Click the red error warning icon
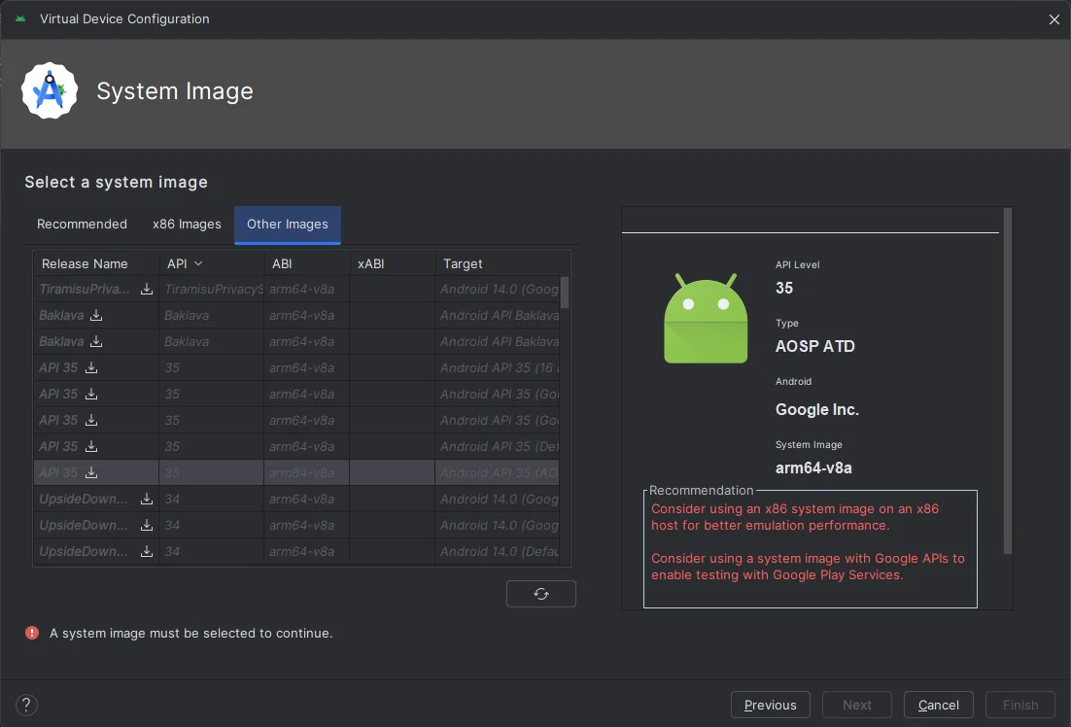The height and width of the screenshot is (727, 1071). click(33, 633)
